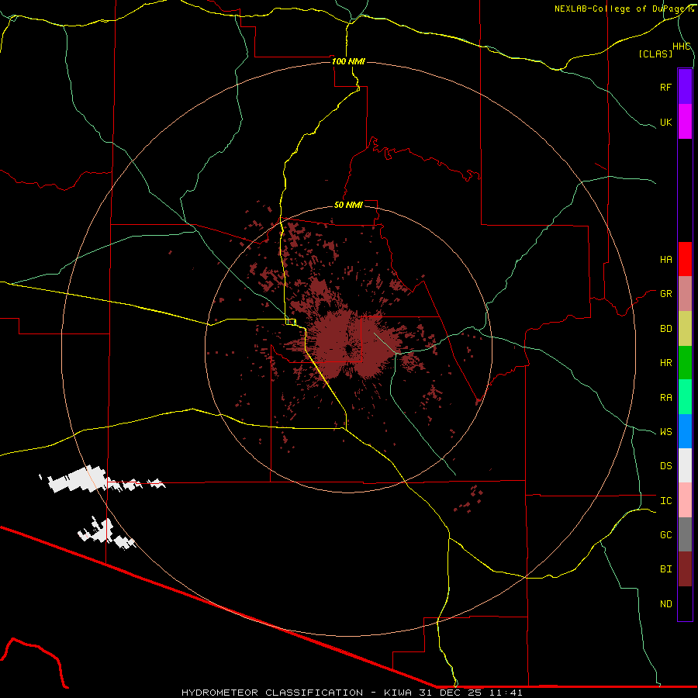Click the radar site center point
This screenshot has height=698, width=698.
point(348,350)
